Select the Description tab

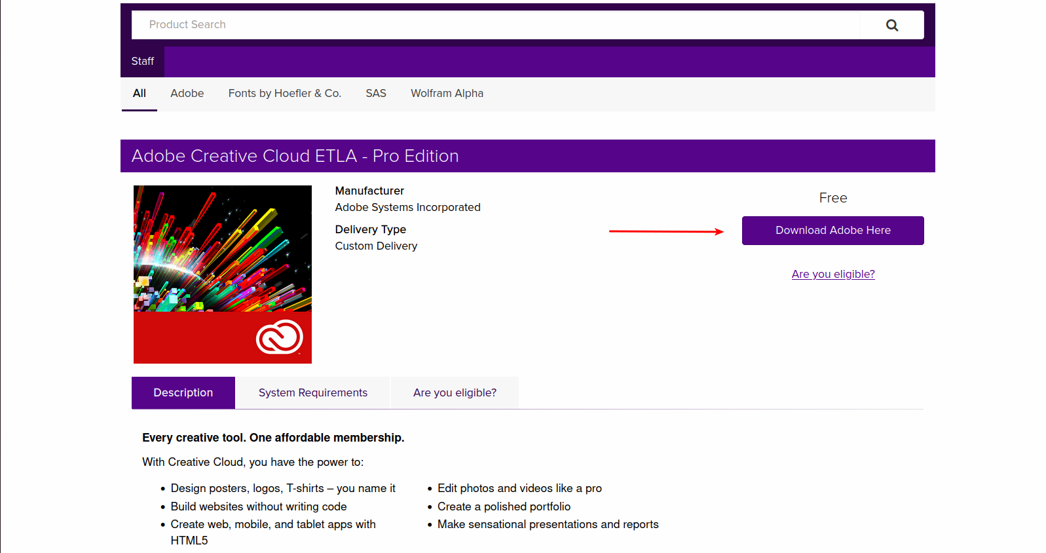point(183,393)
